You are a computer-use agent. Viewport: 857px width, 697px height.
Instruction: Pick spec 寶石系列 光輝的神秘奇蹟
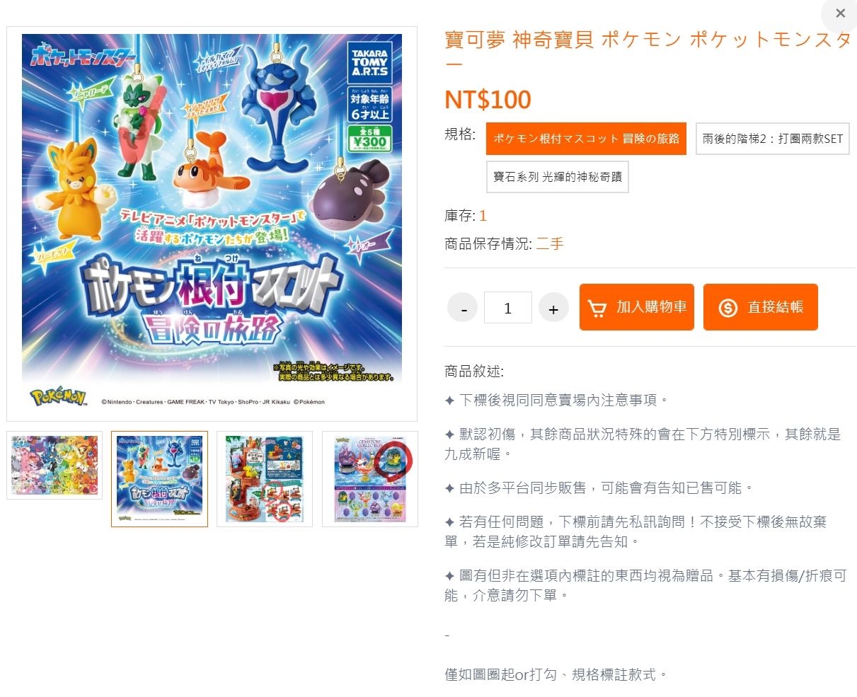(558, 177)
